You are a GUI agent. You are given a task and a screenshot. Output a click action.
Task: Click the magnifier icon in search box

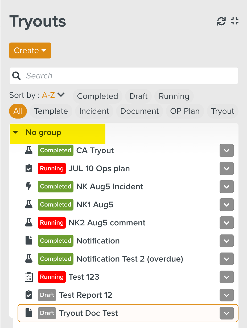click(x=17, y=76)
